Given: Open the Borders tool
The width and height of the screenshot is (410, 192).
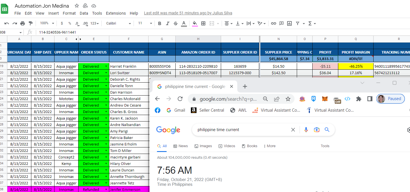Looking at the screenshot, I should click(x=203, y=23).
